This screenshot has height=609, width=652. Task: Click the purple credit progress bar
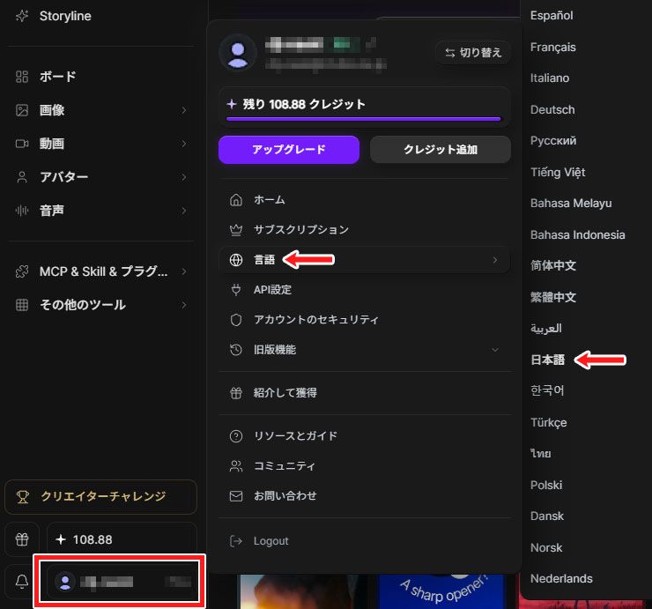(363, 119)
